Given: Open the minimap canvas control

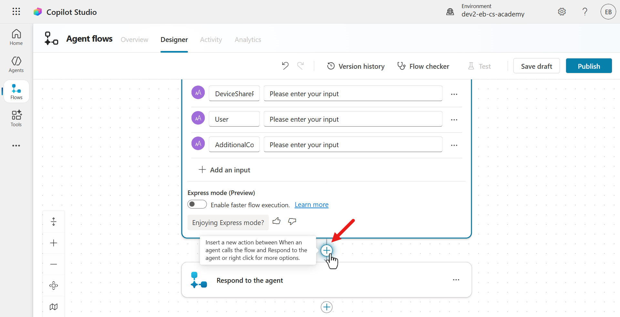Looking at the screenshot, I should tap(54, 307).
